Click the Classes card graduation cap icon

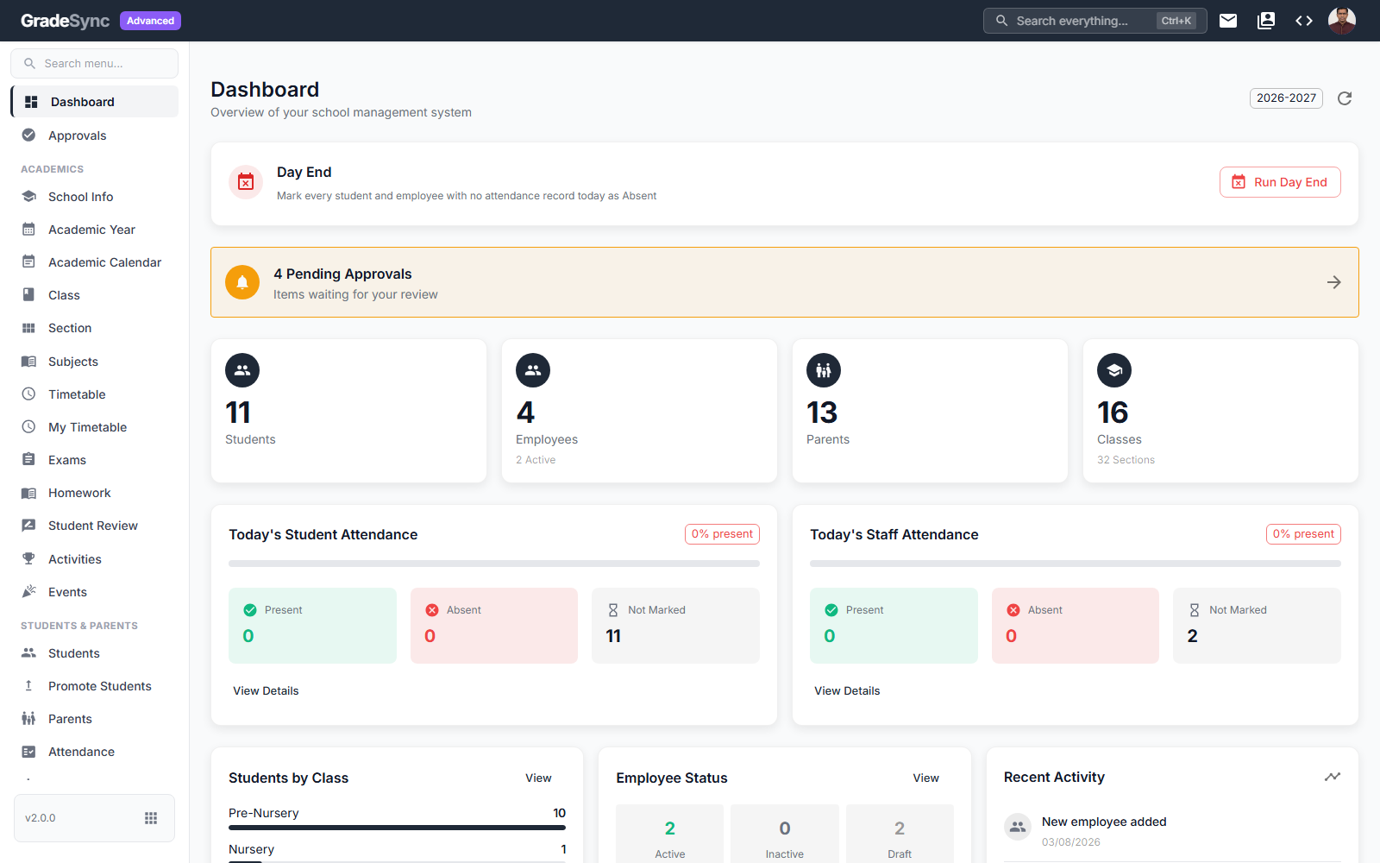(x=1114, y=370)
